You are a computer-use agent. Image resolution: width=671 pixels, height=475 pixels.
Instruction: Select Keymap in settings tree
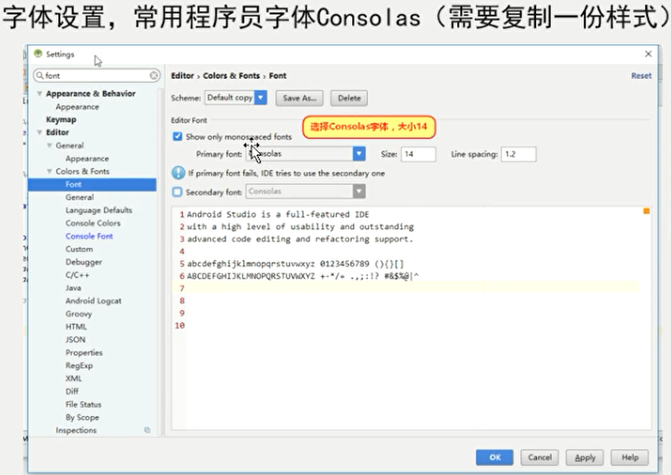coord(62,119)
